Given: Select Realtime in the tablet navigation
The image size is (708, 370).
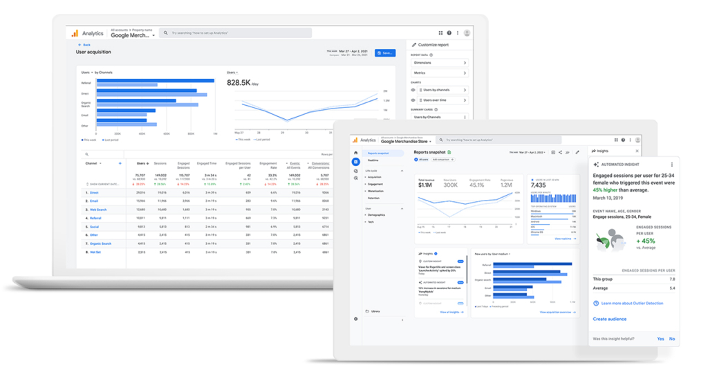Looking at the screenshot, I should coord(373,160).
